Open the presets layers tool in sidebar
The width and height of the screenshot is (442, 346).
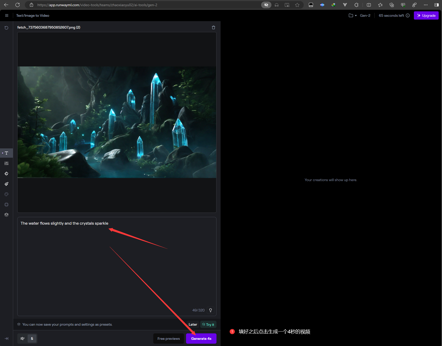(x=6, y=215)
